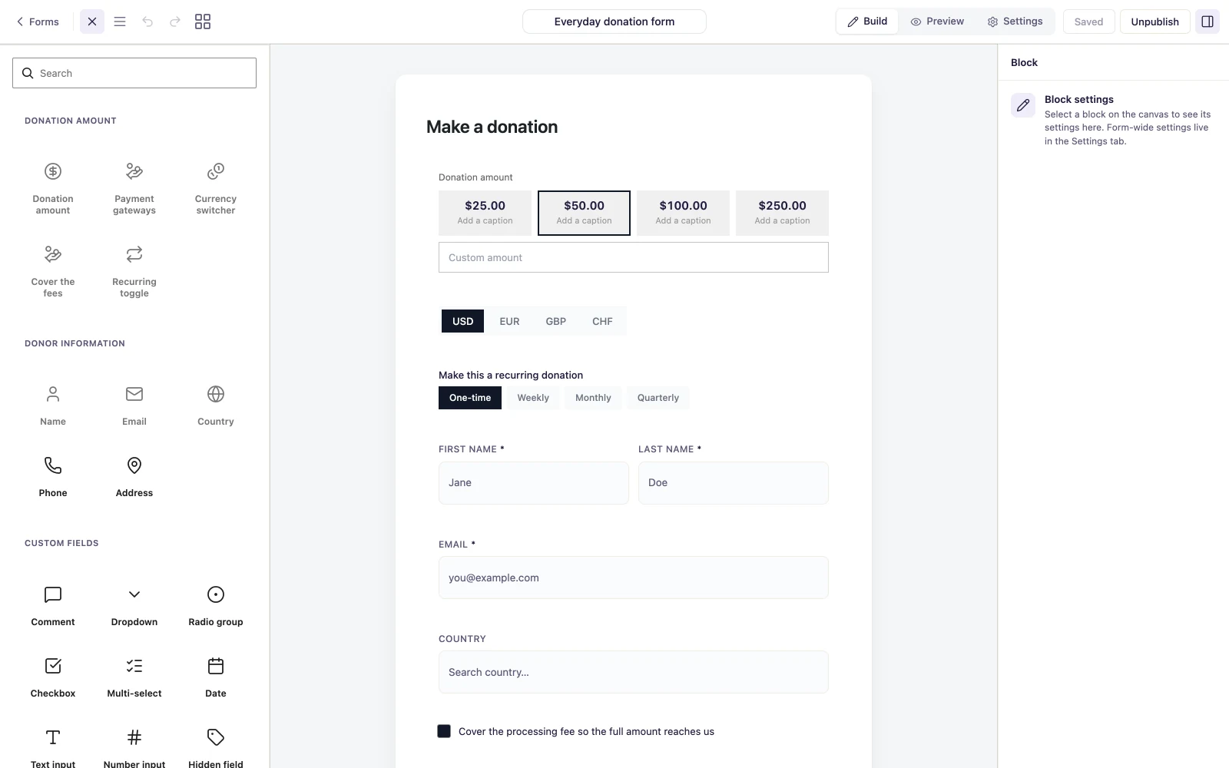Click the Make a donation heading

pos(492,127)
